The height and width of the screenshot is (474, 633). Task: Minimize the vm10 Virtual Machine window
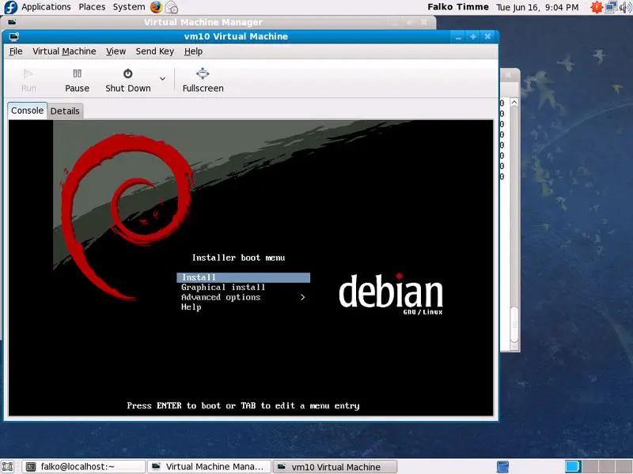pos(458,37)
